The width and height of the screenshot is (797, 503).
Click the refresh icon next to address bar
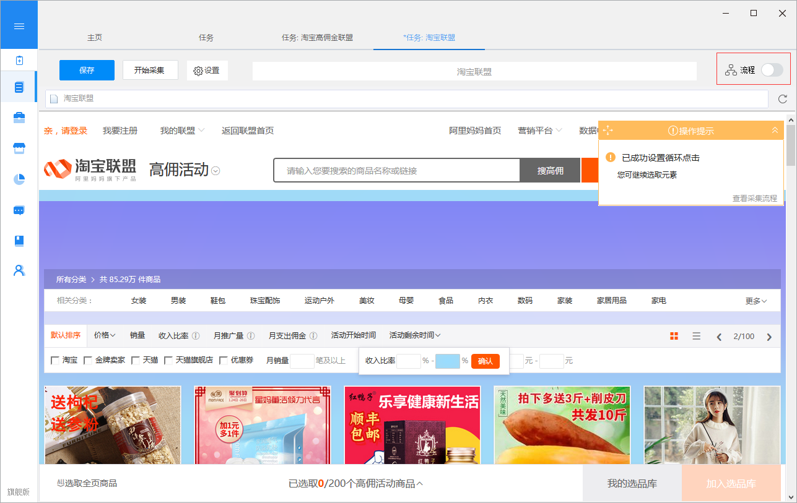[783, 99]
